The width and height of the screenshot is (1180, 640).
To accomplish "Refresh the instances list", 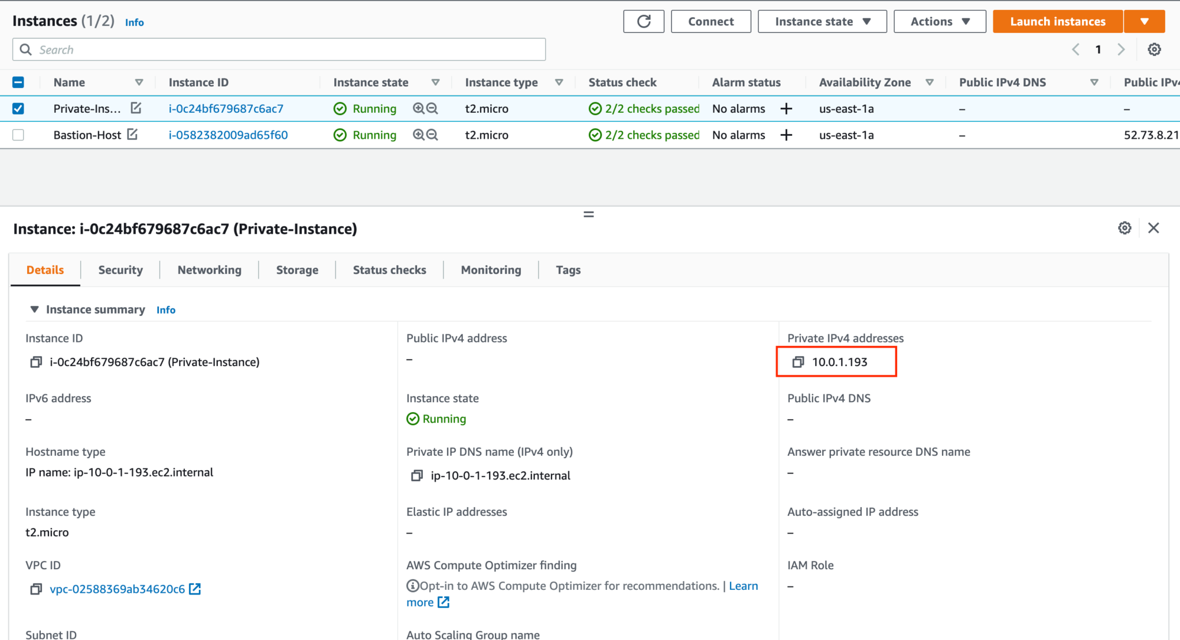I will pyautogui.click(x=644, y=21).
